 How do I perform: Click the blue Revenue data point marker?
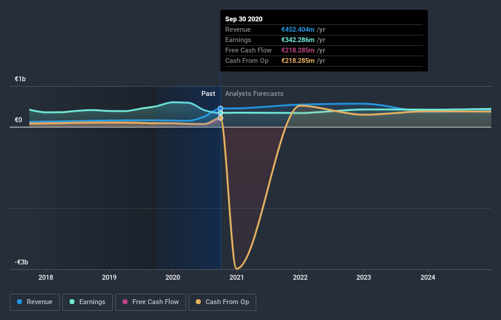click(220, 108)
